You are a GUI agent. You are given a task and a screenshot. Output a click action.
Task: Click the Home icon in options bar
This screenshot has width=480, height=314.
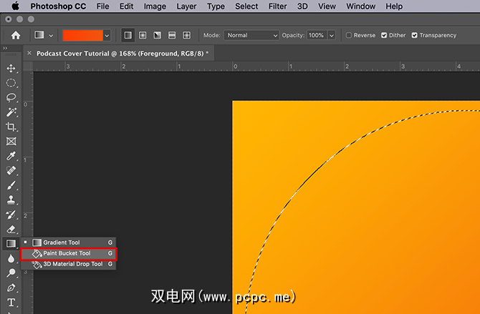pos(15,35)
